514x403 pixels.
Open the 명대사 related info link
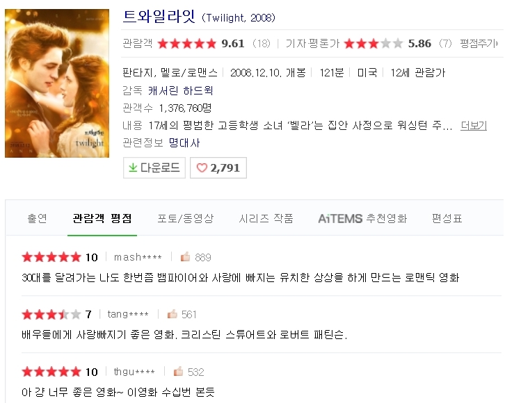coord(184,143)
